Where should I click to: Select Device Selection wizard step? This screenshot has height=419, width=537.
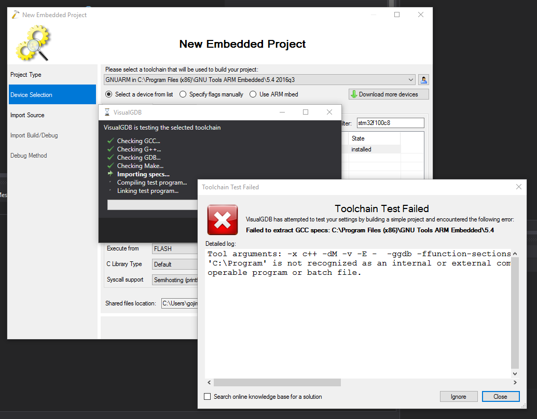tap(52, 94)
